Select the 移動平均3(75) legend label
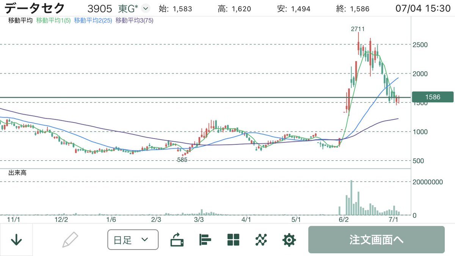The width and height of the screenshot is (455, 256). (134, 21)
